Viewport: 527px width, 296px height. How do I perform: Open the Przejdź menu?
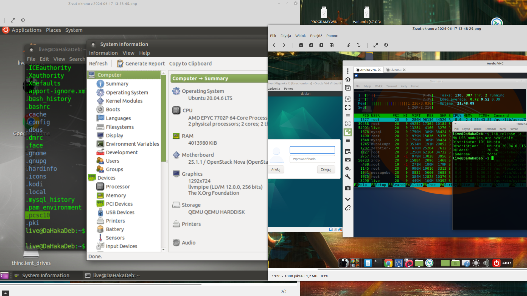(x=316, y=36)
